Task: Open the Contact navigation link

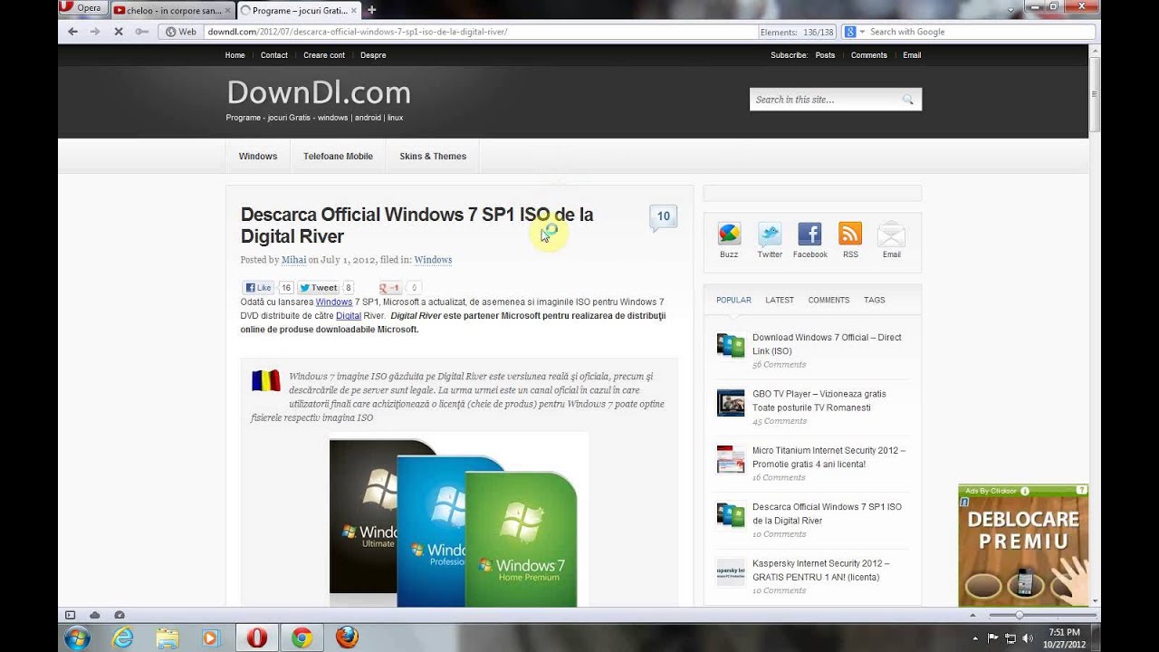Action: (x=274, y=55)
